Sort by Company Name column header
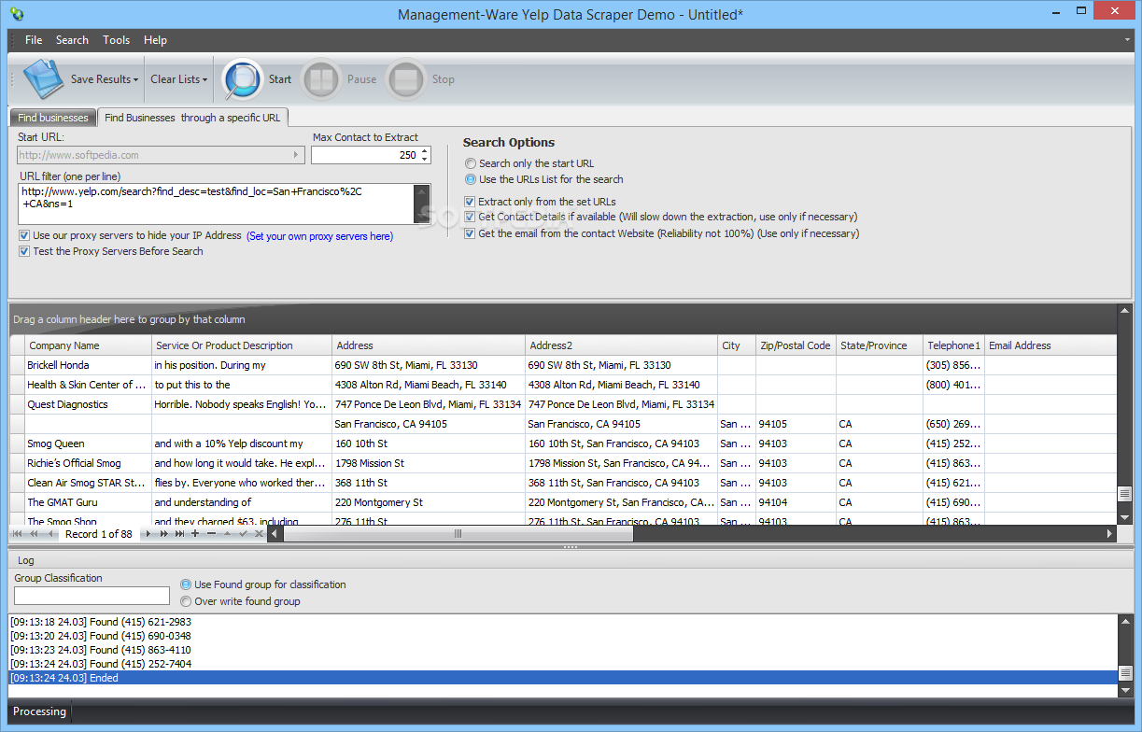 point(89,345)
